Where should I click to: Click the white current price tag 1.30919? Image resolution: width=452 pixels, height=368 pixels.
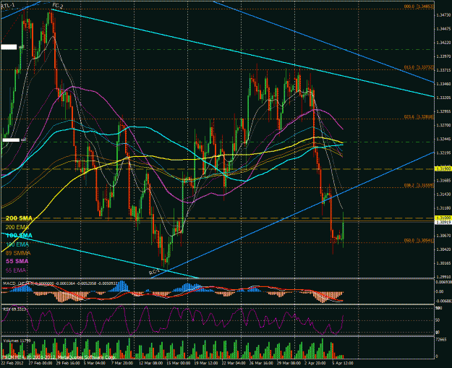point(443,222)
